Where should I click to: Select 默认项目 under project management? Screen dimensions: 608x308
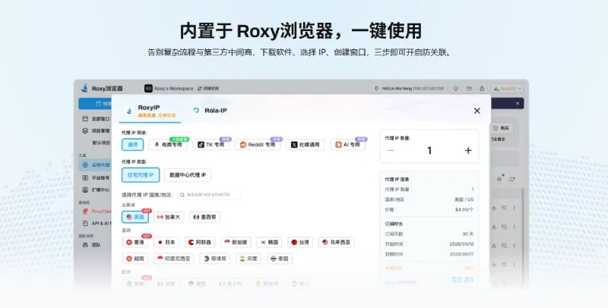tap(101, 143)
